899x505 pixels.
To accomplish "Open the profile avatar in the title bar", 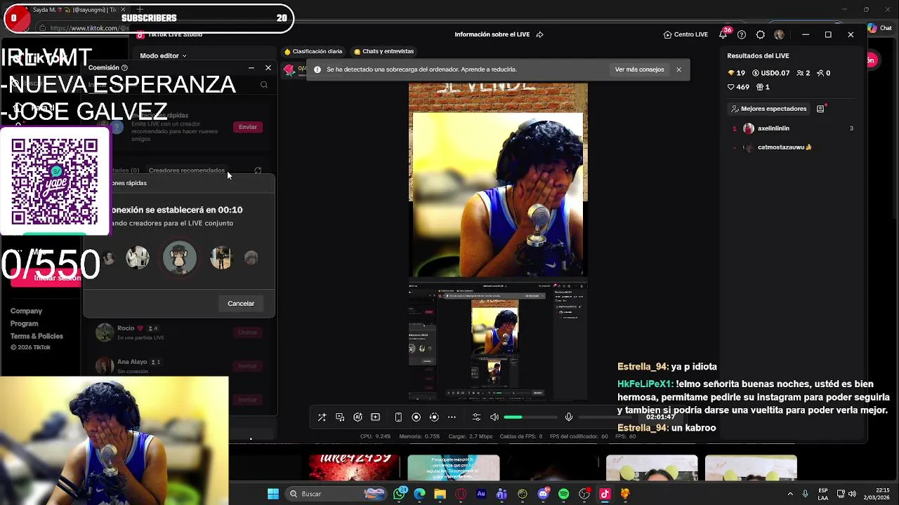I will [779, 34].
